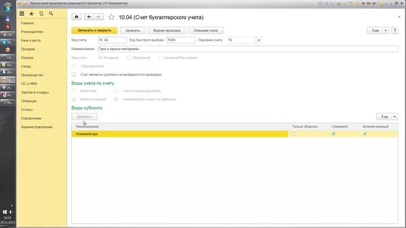The width and height of the screenshot is (406, 228).
Task: Click the M- button in title bar
Action: pyautogui.click(x=374, y=3)
